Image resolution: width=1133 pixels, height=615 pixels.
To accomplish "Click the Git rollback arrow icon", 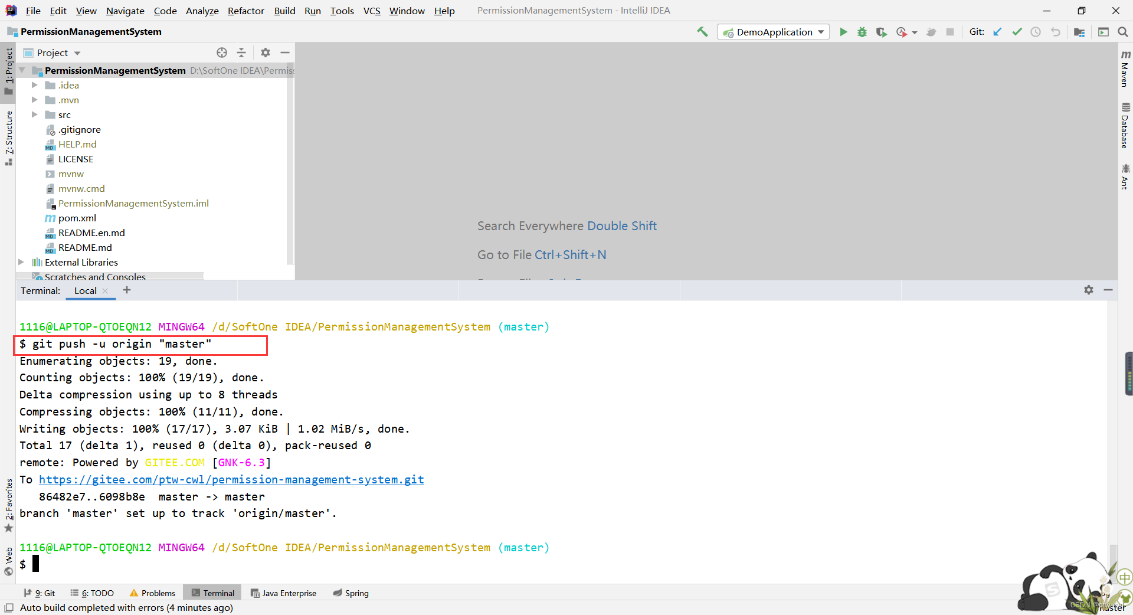I will (x=1056, y=32).
